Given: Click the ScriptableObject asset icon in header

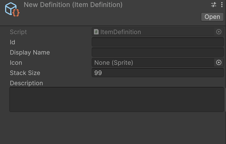Looking at the screenshot, I should point(12,9).
